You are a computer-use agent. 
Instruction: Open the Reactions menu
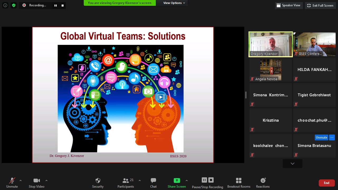click(263, 183)
